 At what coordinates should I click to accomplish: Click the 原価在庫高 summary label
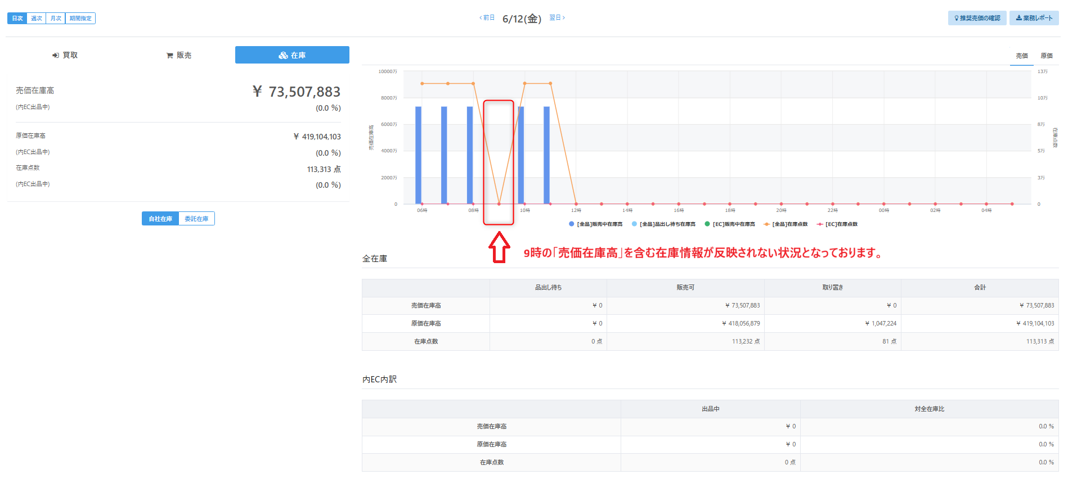click(x=31, y=135)
